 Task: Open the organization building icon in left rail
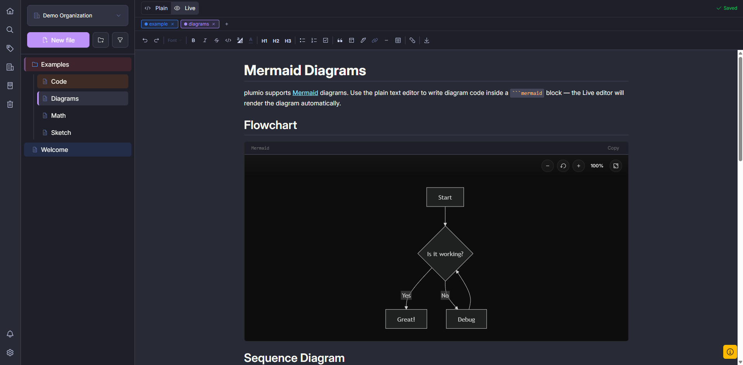pos(10,67)
